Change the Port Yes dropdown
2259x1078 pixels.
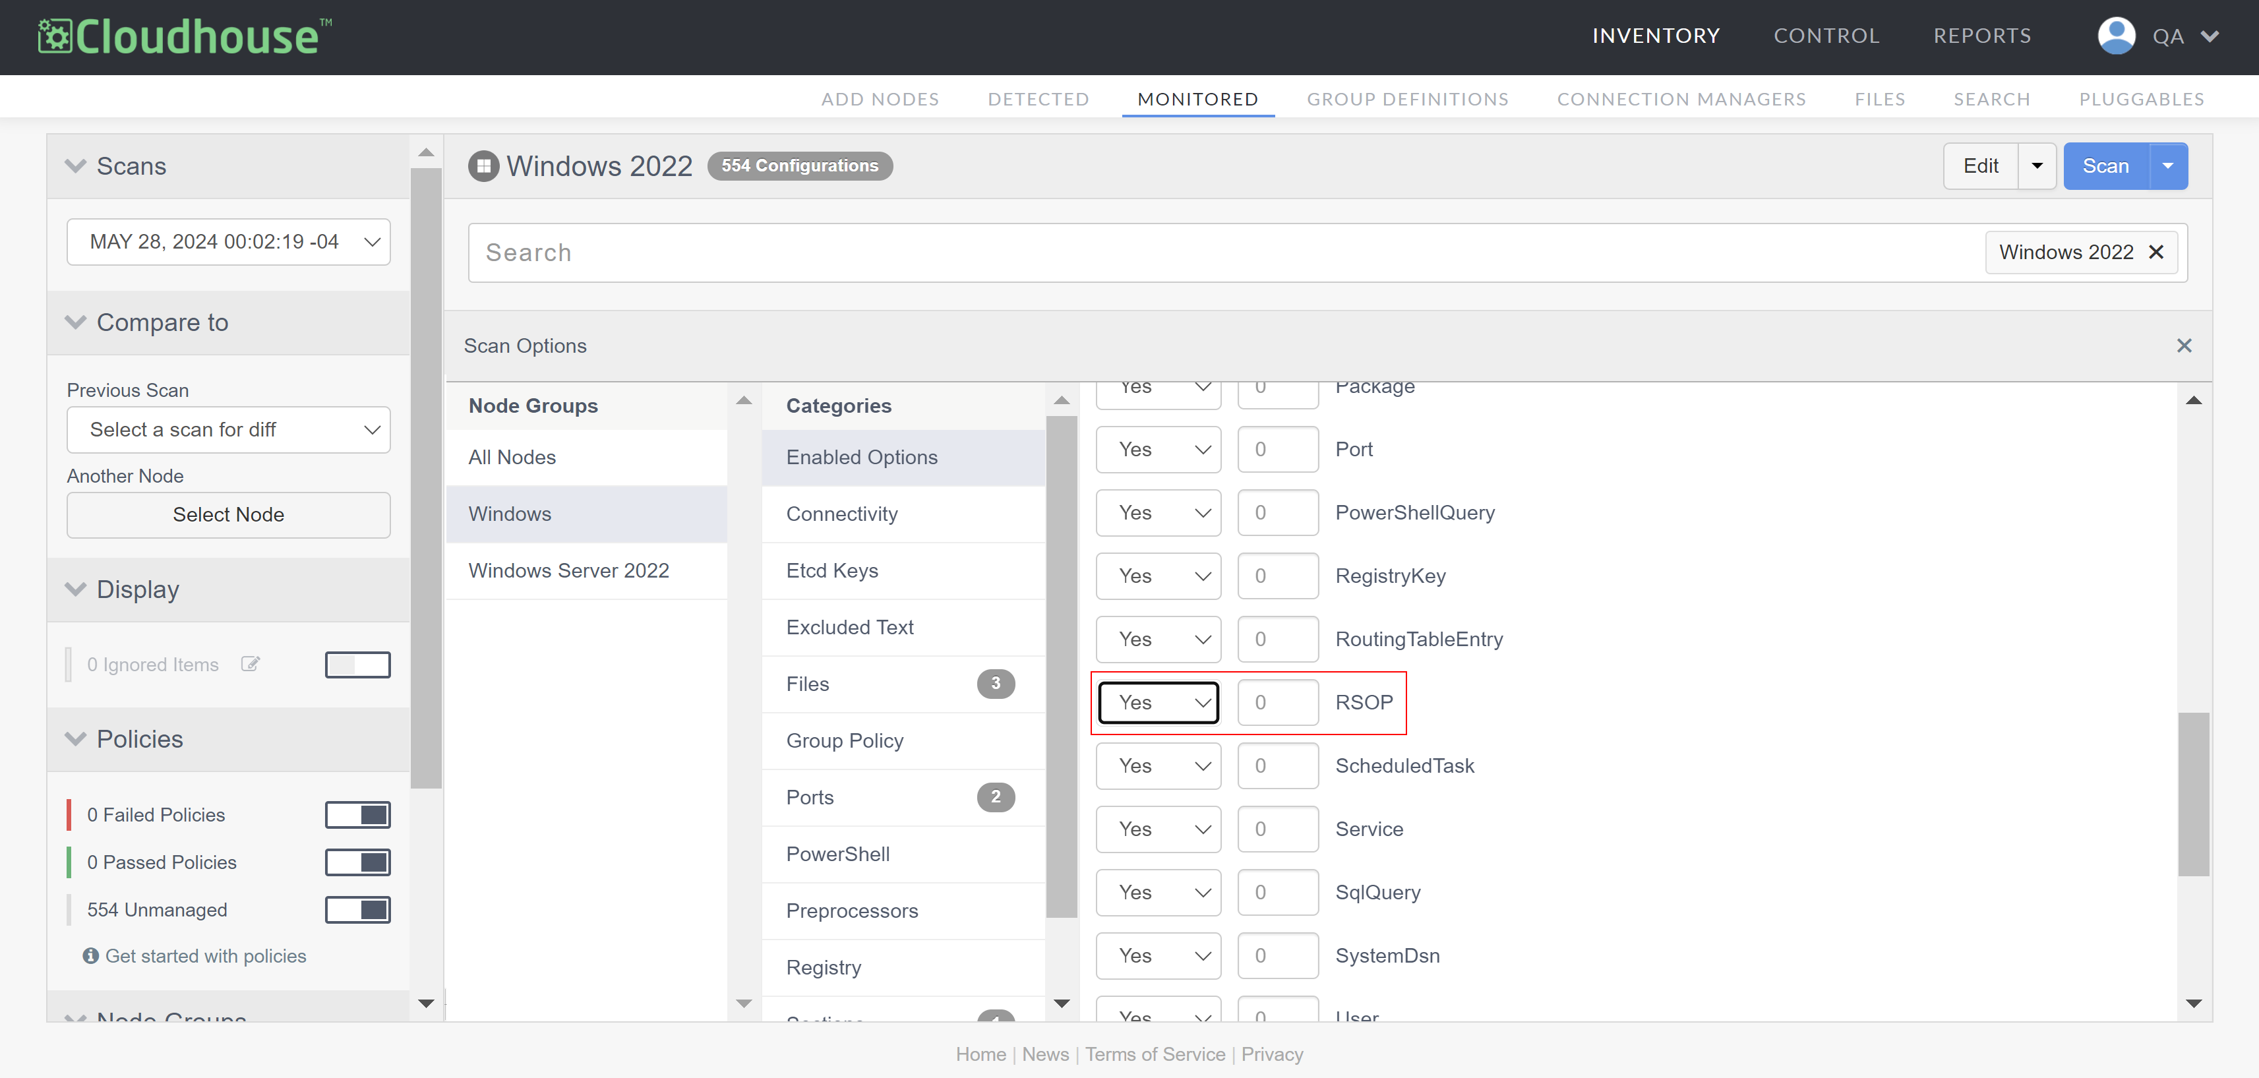(x=1159, y=449)
